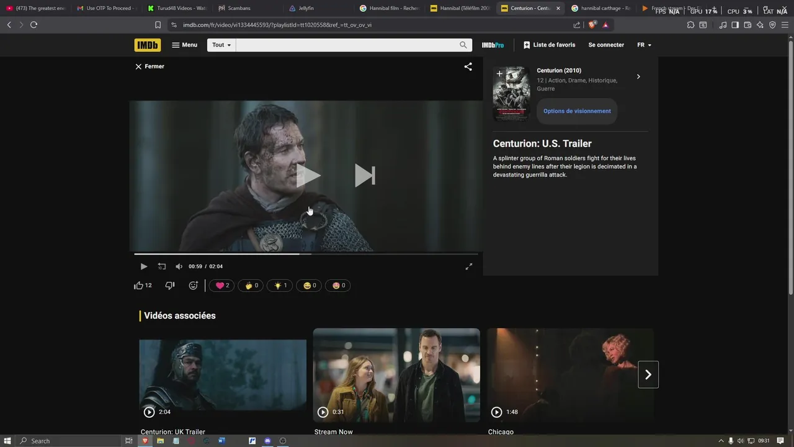Viewport: 794px width, 447px height.
Task: Switch to Use OTP To Proceed Gmail tab
Action: coord(106,8)
